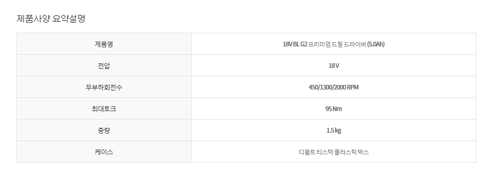The image size is (491, 179).
Task: Select the 중량 label cell
Action: click(104, 130)
